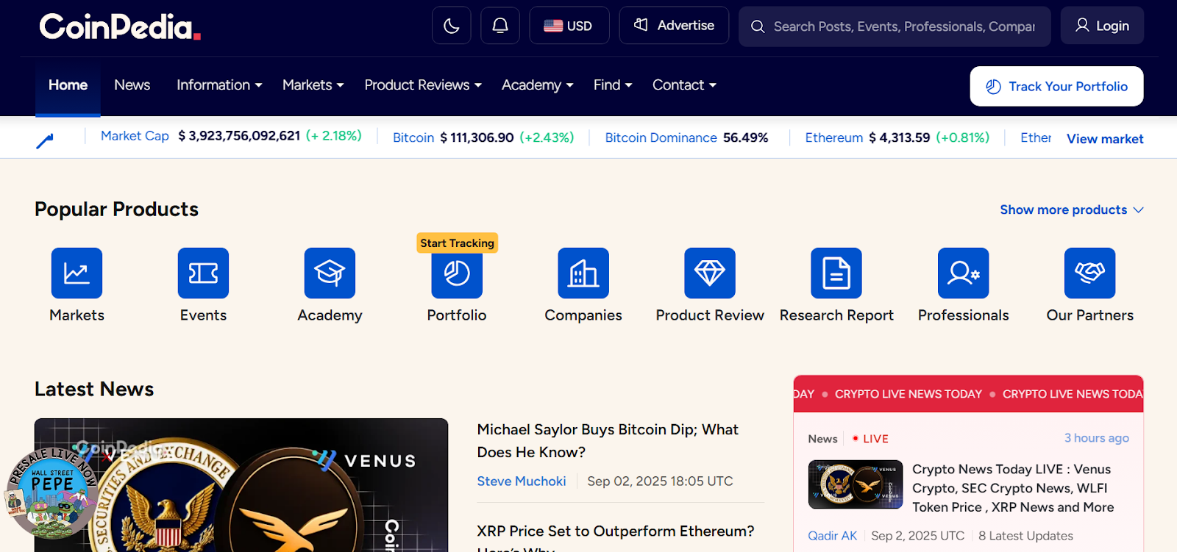Click the Popular Products heading

click(116, 209)
